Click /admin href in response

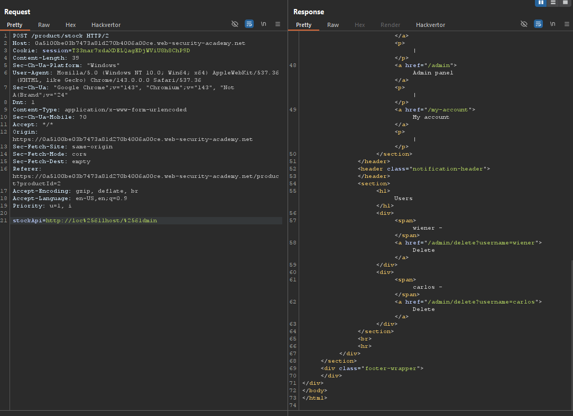tap(439, 65)
